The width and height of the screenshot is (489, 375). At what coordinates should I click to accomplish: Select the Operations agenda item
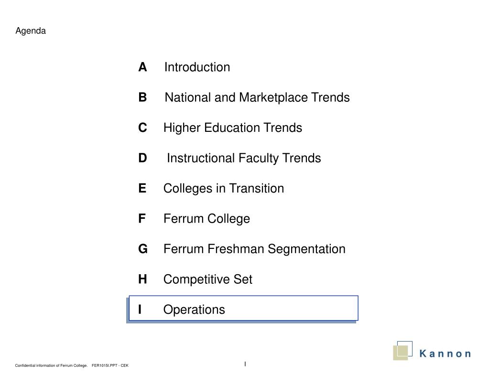tap(244, 308)
